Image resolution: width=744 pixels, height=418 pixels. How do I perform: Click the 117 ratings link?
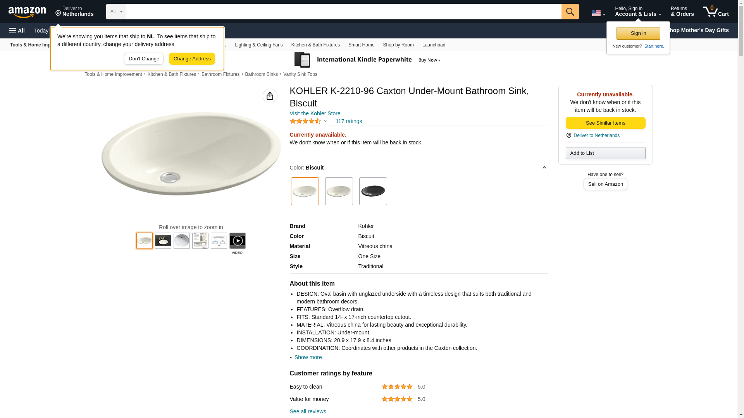pos(349,121)
